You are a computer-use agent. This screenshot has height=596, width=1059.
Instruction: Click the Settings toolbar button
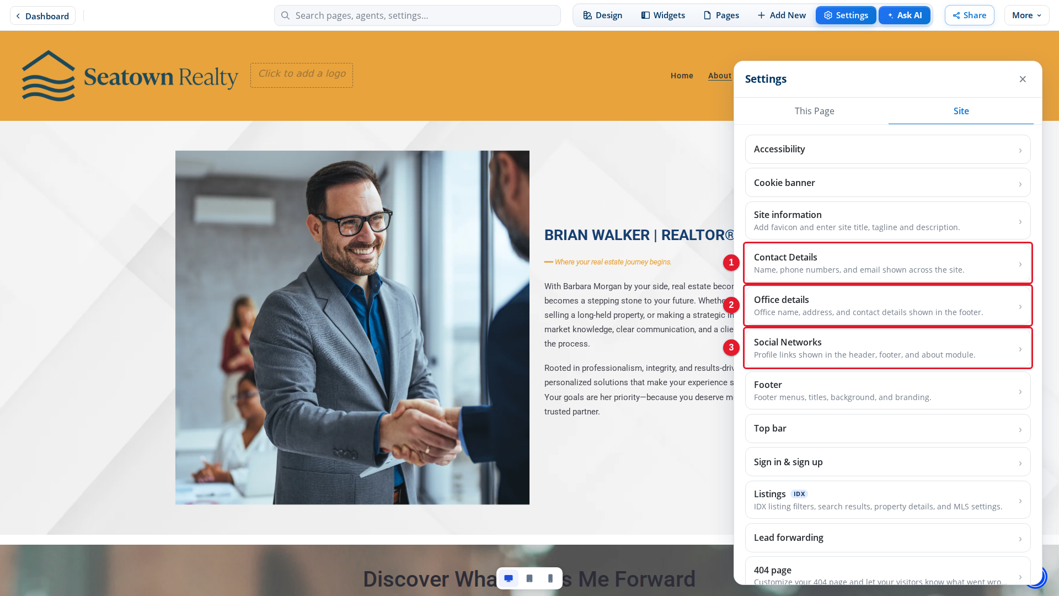pos(846,15)
